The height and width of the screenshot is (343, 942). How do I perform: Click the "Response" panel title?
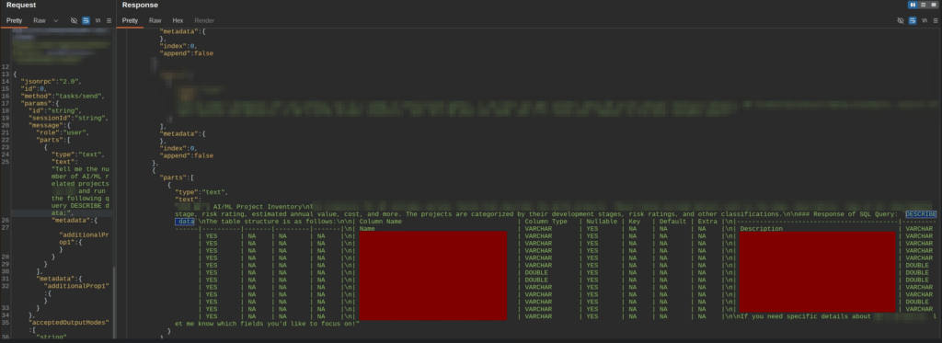tap(140, 5)
